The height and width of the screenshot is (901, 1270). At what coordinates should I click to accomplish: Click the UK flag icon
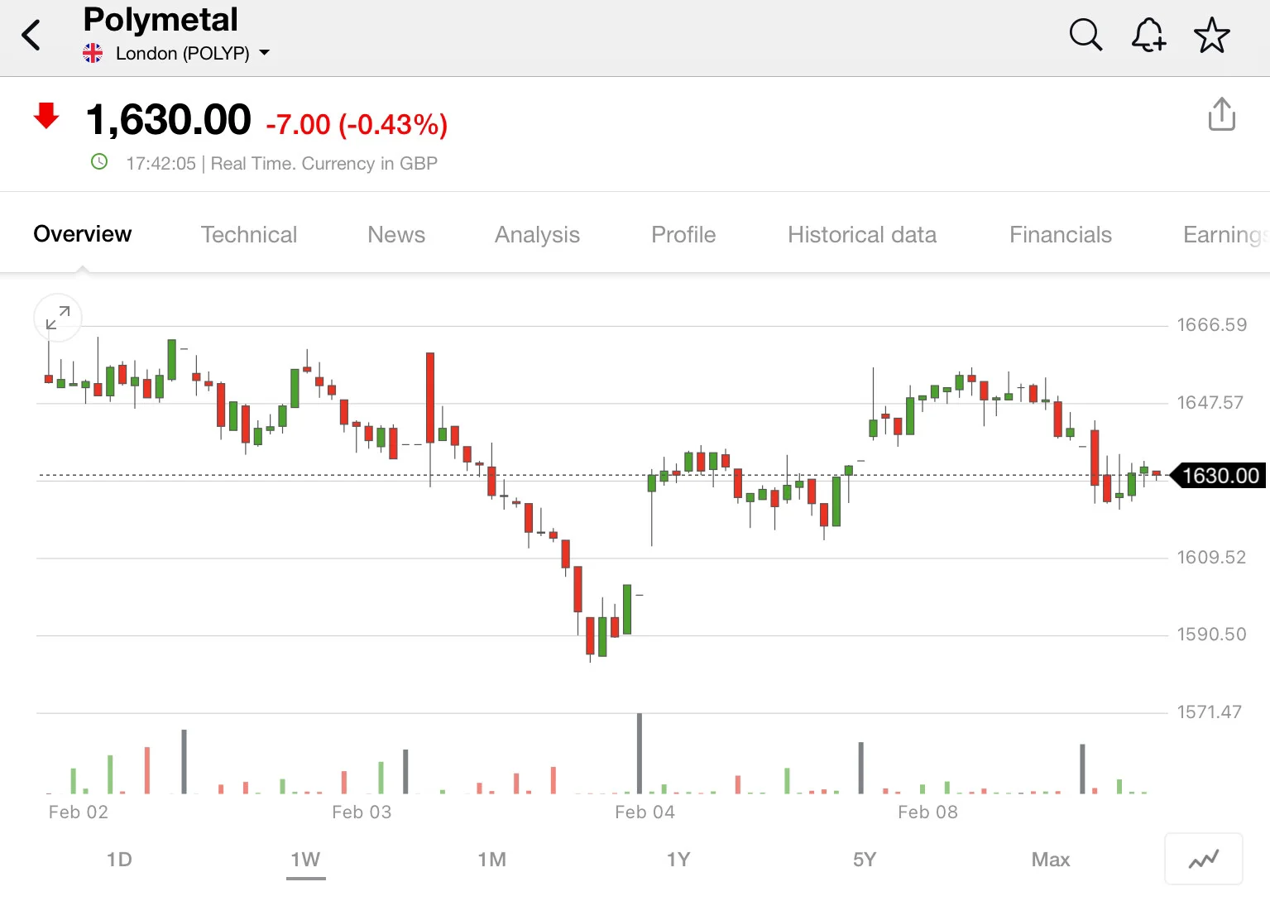(x=93, y=54)
